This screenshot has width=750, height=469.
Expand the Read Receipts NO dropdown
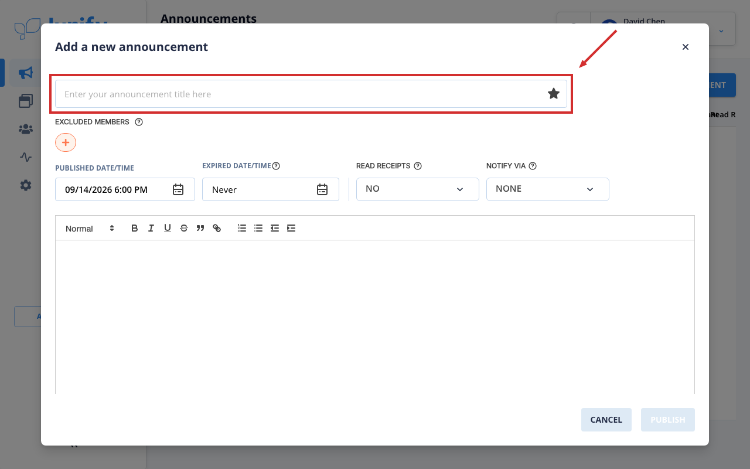click(x=418, y=189)
